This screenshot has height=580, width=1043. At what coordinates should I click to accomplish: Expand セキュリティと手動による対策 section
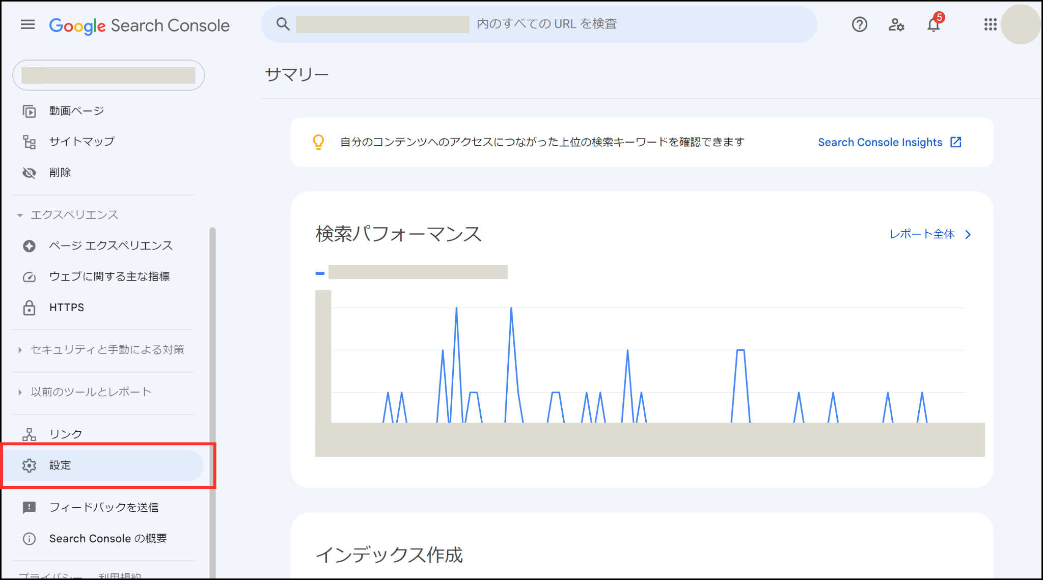[101, 350]
